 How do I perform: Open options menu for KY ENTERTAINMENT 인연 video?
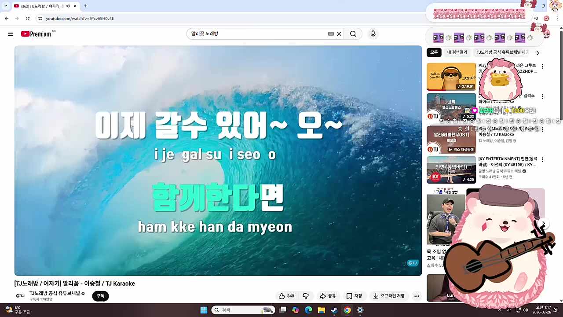point(542,160)
